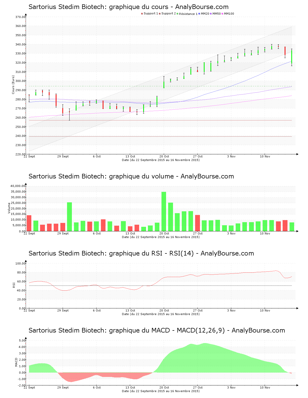The height and width of the screenshot is (398, 308).
Task: Click the 'MACD' y-axis label
Action: click(16, 362)
